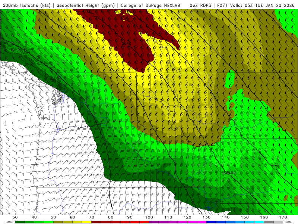Select the bright red 95-100 kt legend swatch
Viewport: 298px width, 224px height.
144,222
